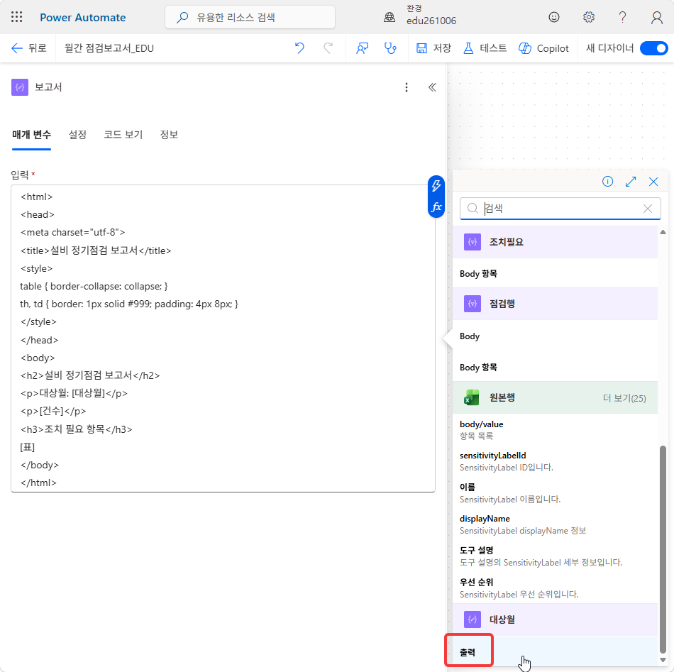The width and height of the screenshot is (674, 672).
Task: Click the [대상월] placeholder line in HTML
Action: click(x=74, y=393)
